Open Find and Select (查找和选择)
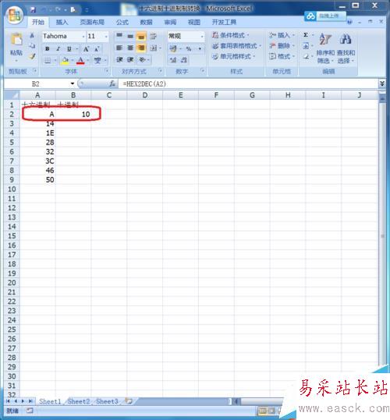Screen dimensions: 390x420 coord(346,48)
